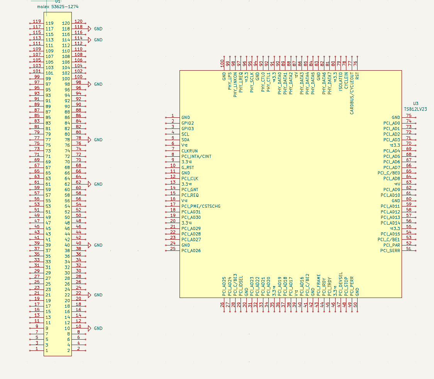
Task: Select the PCI_SERR pin 51 on U3
Action: click(x=409, y=251)
